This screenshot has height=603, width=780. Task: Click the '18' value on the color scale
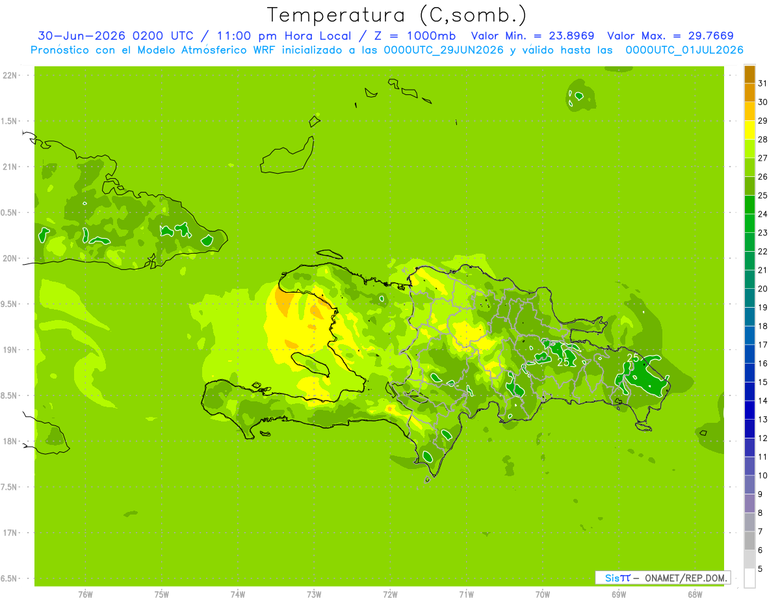(763, 326)
